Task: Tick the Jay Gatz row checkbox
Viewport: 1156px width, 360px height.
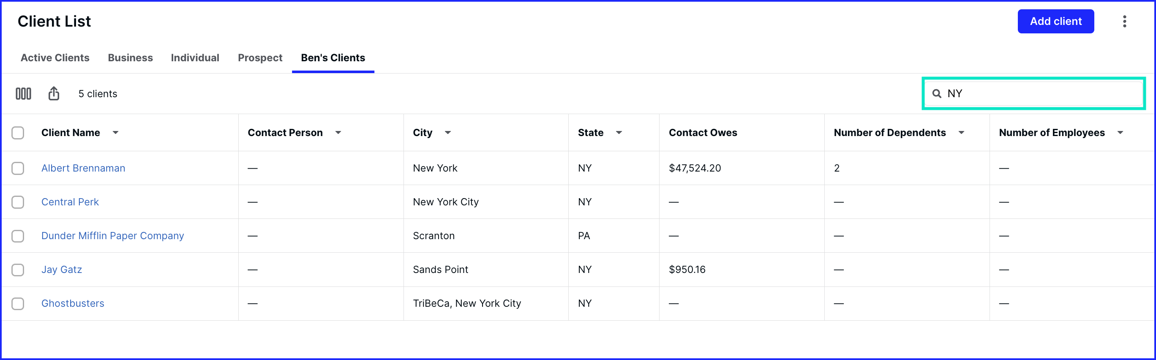Action: (x=18, y=270)
